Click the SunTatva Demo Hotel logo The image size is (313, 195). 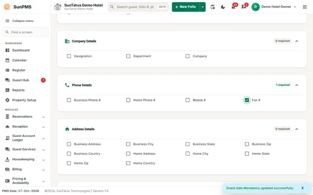58,7
